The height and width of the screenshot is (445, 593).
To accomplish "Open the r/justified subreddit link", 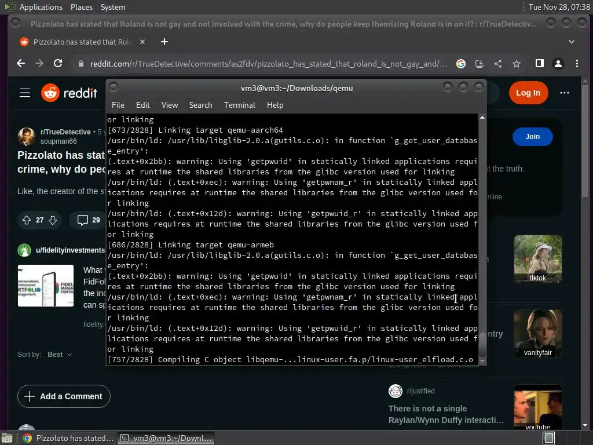I will click(x=420, y=391).
